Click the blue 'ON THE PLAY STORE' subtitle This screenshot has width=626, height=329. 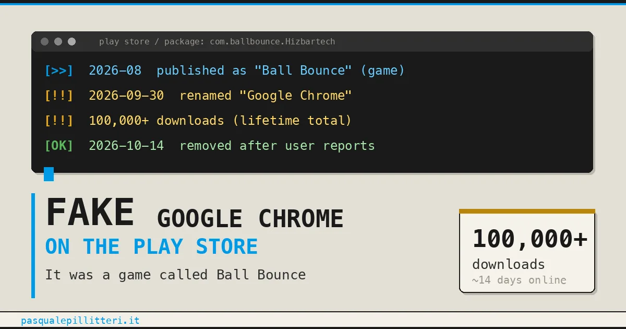(x=152, y=246)
